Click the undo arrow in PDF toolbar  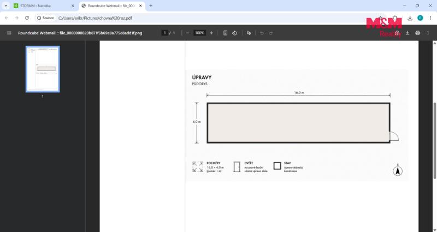click(262, 33)
